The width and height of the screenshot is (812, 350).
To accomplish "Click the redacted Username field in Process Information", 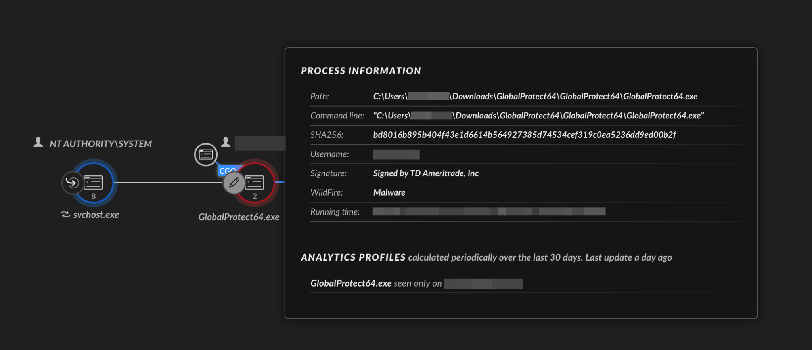I will 396,154.
